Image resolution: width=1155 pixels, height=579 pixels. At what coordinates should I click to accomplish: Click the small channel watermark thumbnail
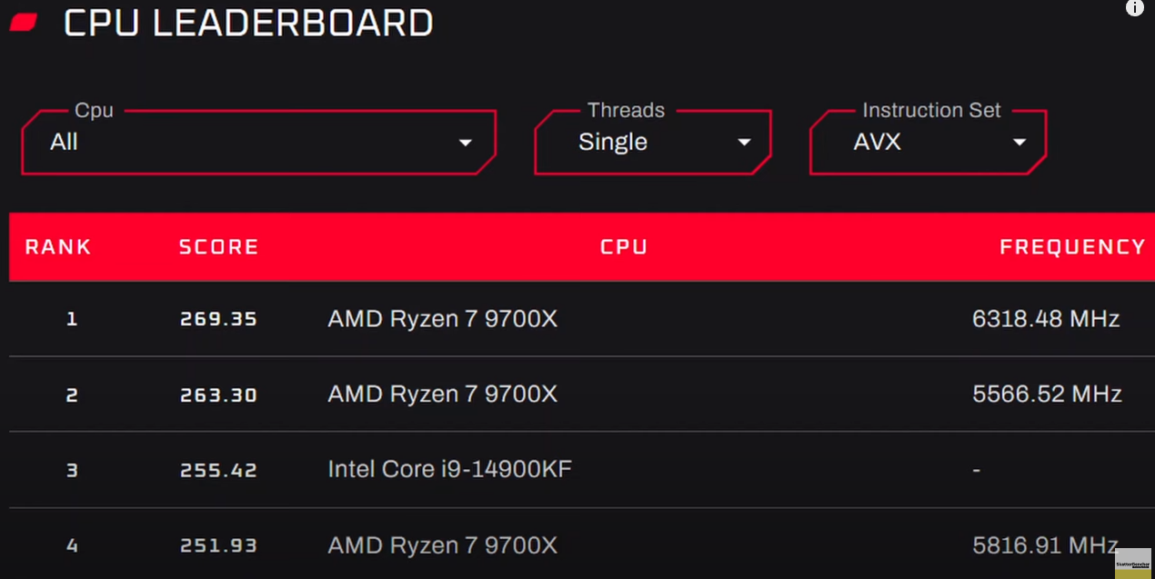tap(1132, 563)
